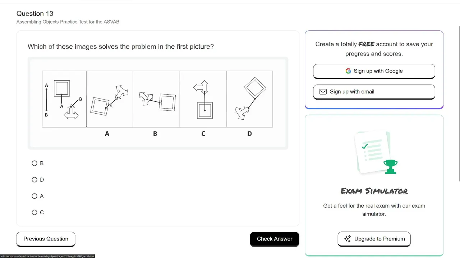
Task: Click the checklist document illustration
Action: click(x=372, y=152)
